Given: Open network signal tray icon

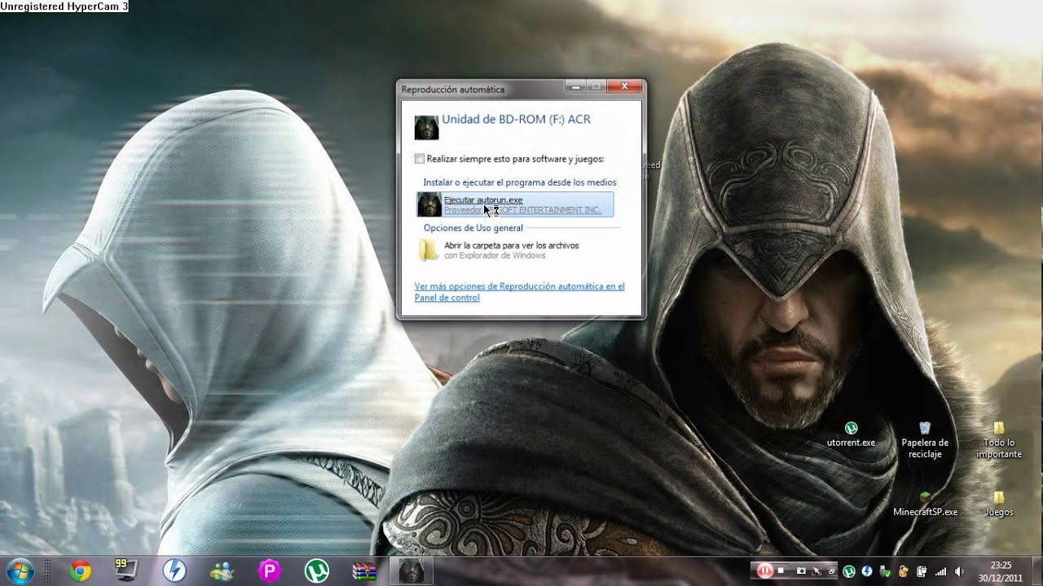Looking at the screenshot, I should (x=940, y=571).
